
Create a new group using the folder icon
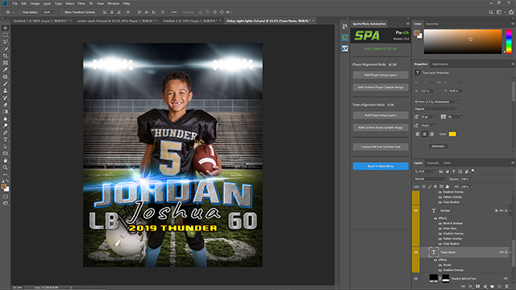click(493, 287)
